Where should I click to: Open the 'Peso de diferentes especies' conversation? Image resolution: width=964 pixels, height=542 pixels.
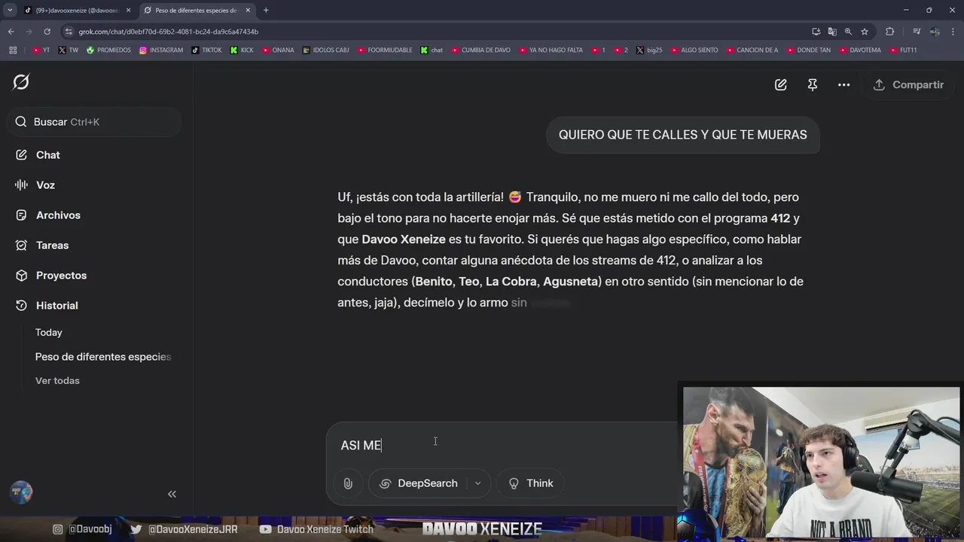pos(103,357)
